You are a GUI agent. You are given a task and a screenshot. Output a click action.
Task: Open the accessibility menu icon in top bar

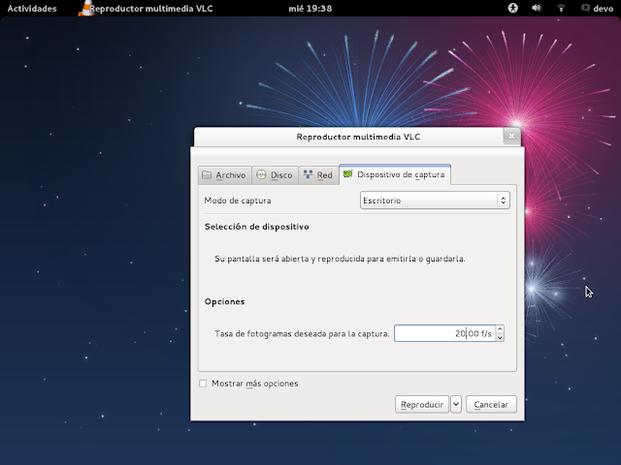coord(513,8)
